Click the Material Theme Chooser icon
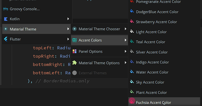Screen dimensions: 202x106 coord(74,29)
